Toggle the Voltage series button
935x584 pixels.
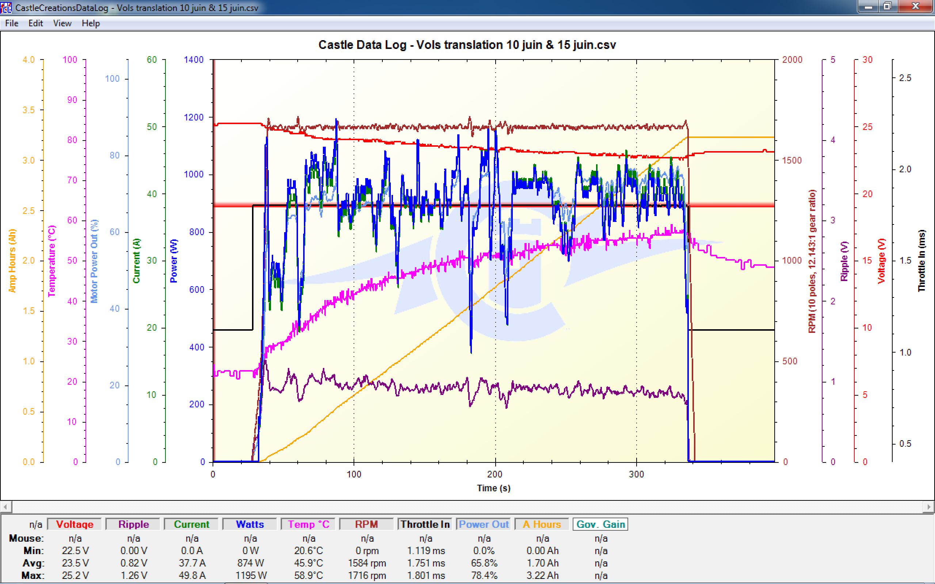pyautogui.click(x=75, y=524)
